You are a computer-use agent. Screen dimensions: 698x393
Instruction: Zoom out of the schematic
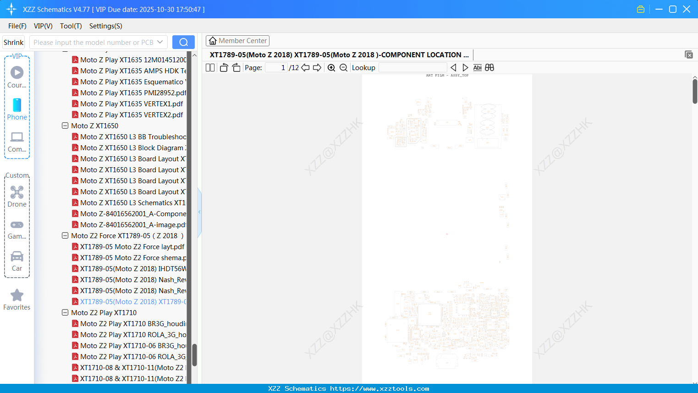(343, 68)
